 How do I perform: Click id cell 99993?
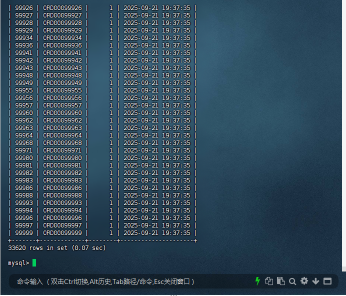(x=24, y=203)
